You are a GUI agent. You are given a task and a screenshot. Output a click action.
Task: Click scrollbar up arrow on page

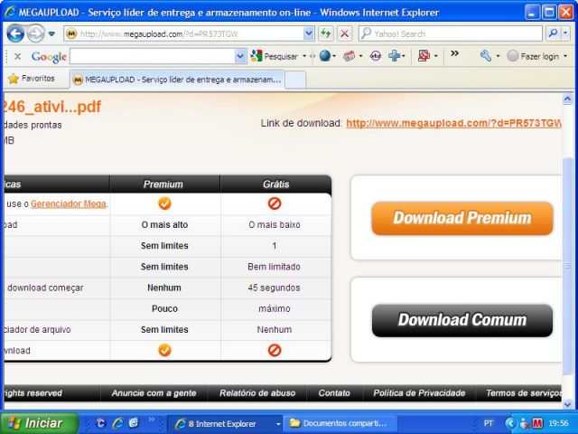(x=568, y=99)
